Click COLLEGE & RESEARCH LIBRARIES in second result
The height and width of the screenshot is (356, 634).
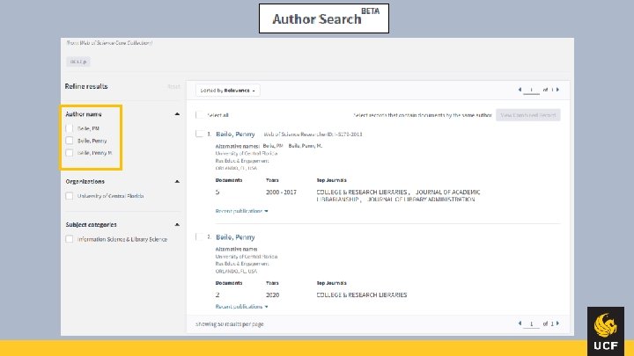coord(362,295)
